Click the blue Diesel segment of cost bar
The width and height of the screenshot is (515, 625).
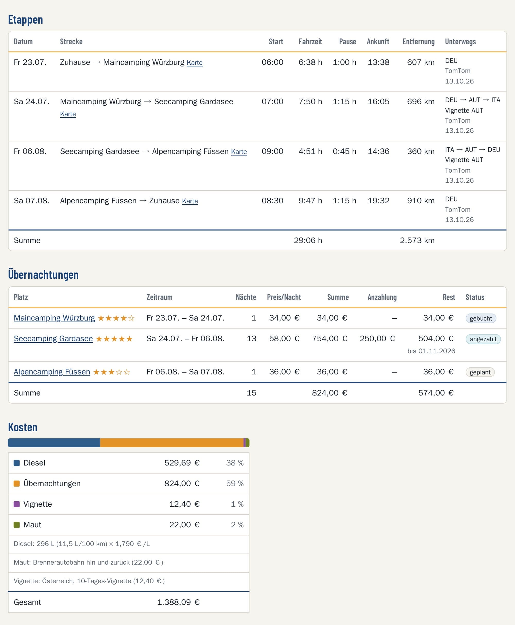pyautogui.click(x=54, y=443)
